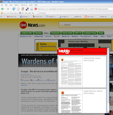Reload the page with the blue refresh icon
The image size is (113, 115).
(14, 9)
